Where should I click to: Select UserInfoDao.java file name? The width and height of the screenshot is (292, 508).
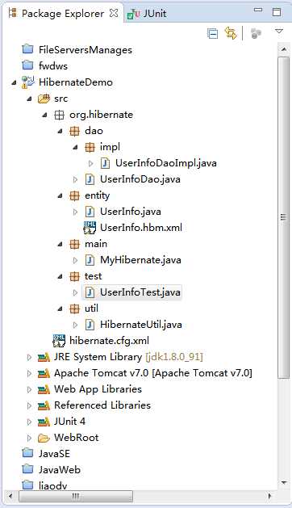point(140,179)
